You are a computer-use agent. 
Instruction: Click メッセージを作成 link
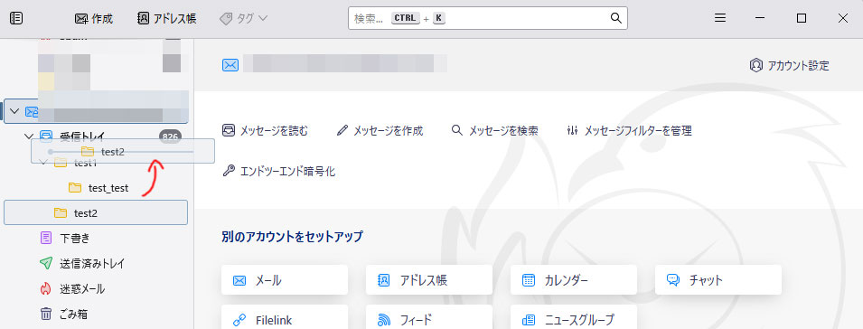380,130
